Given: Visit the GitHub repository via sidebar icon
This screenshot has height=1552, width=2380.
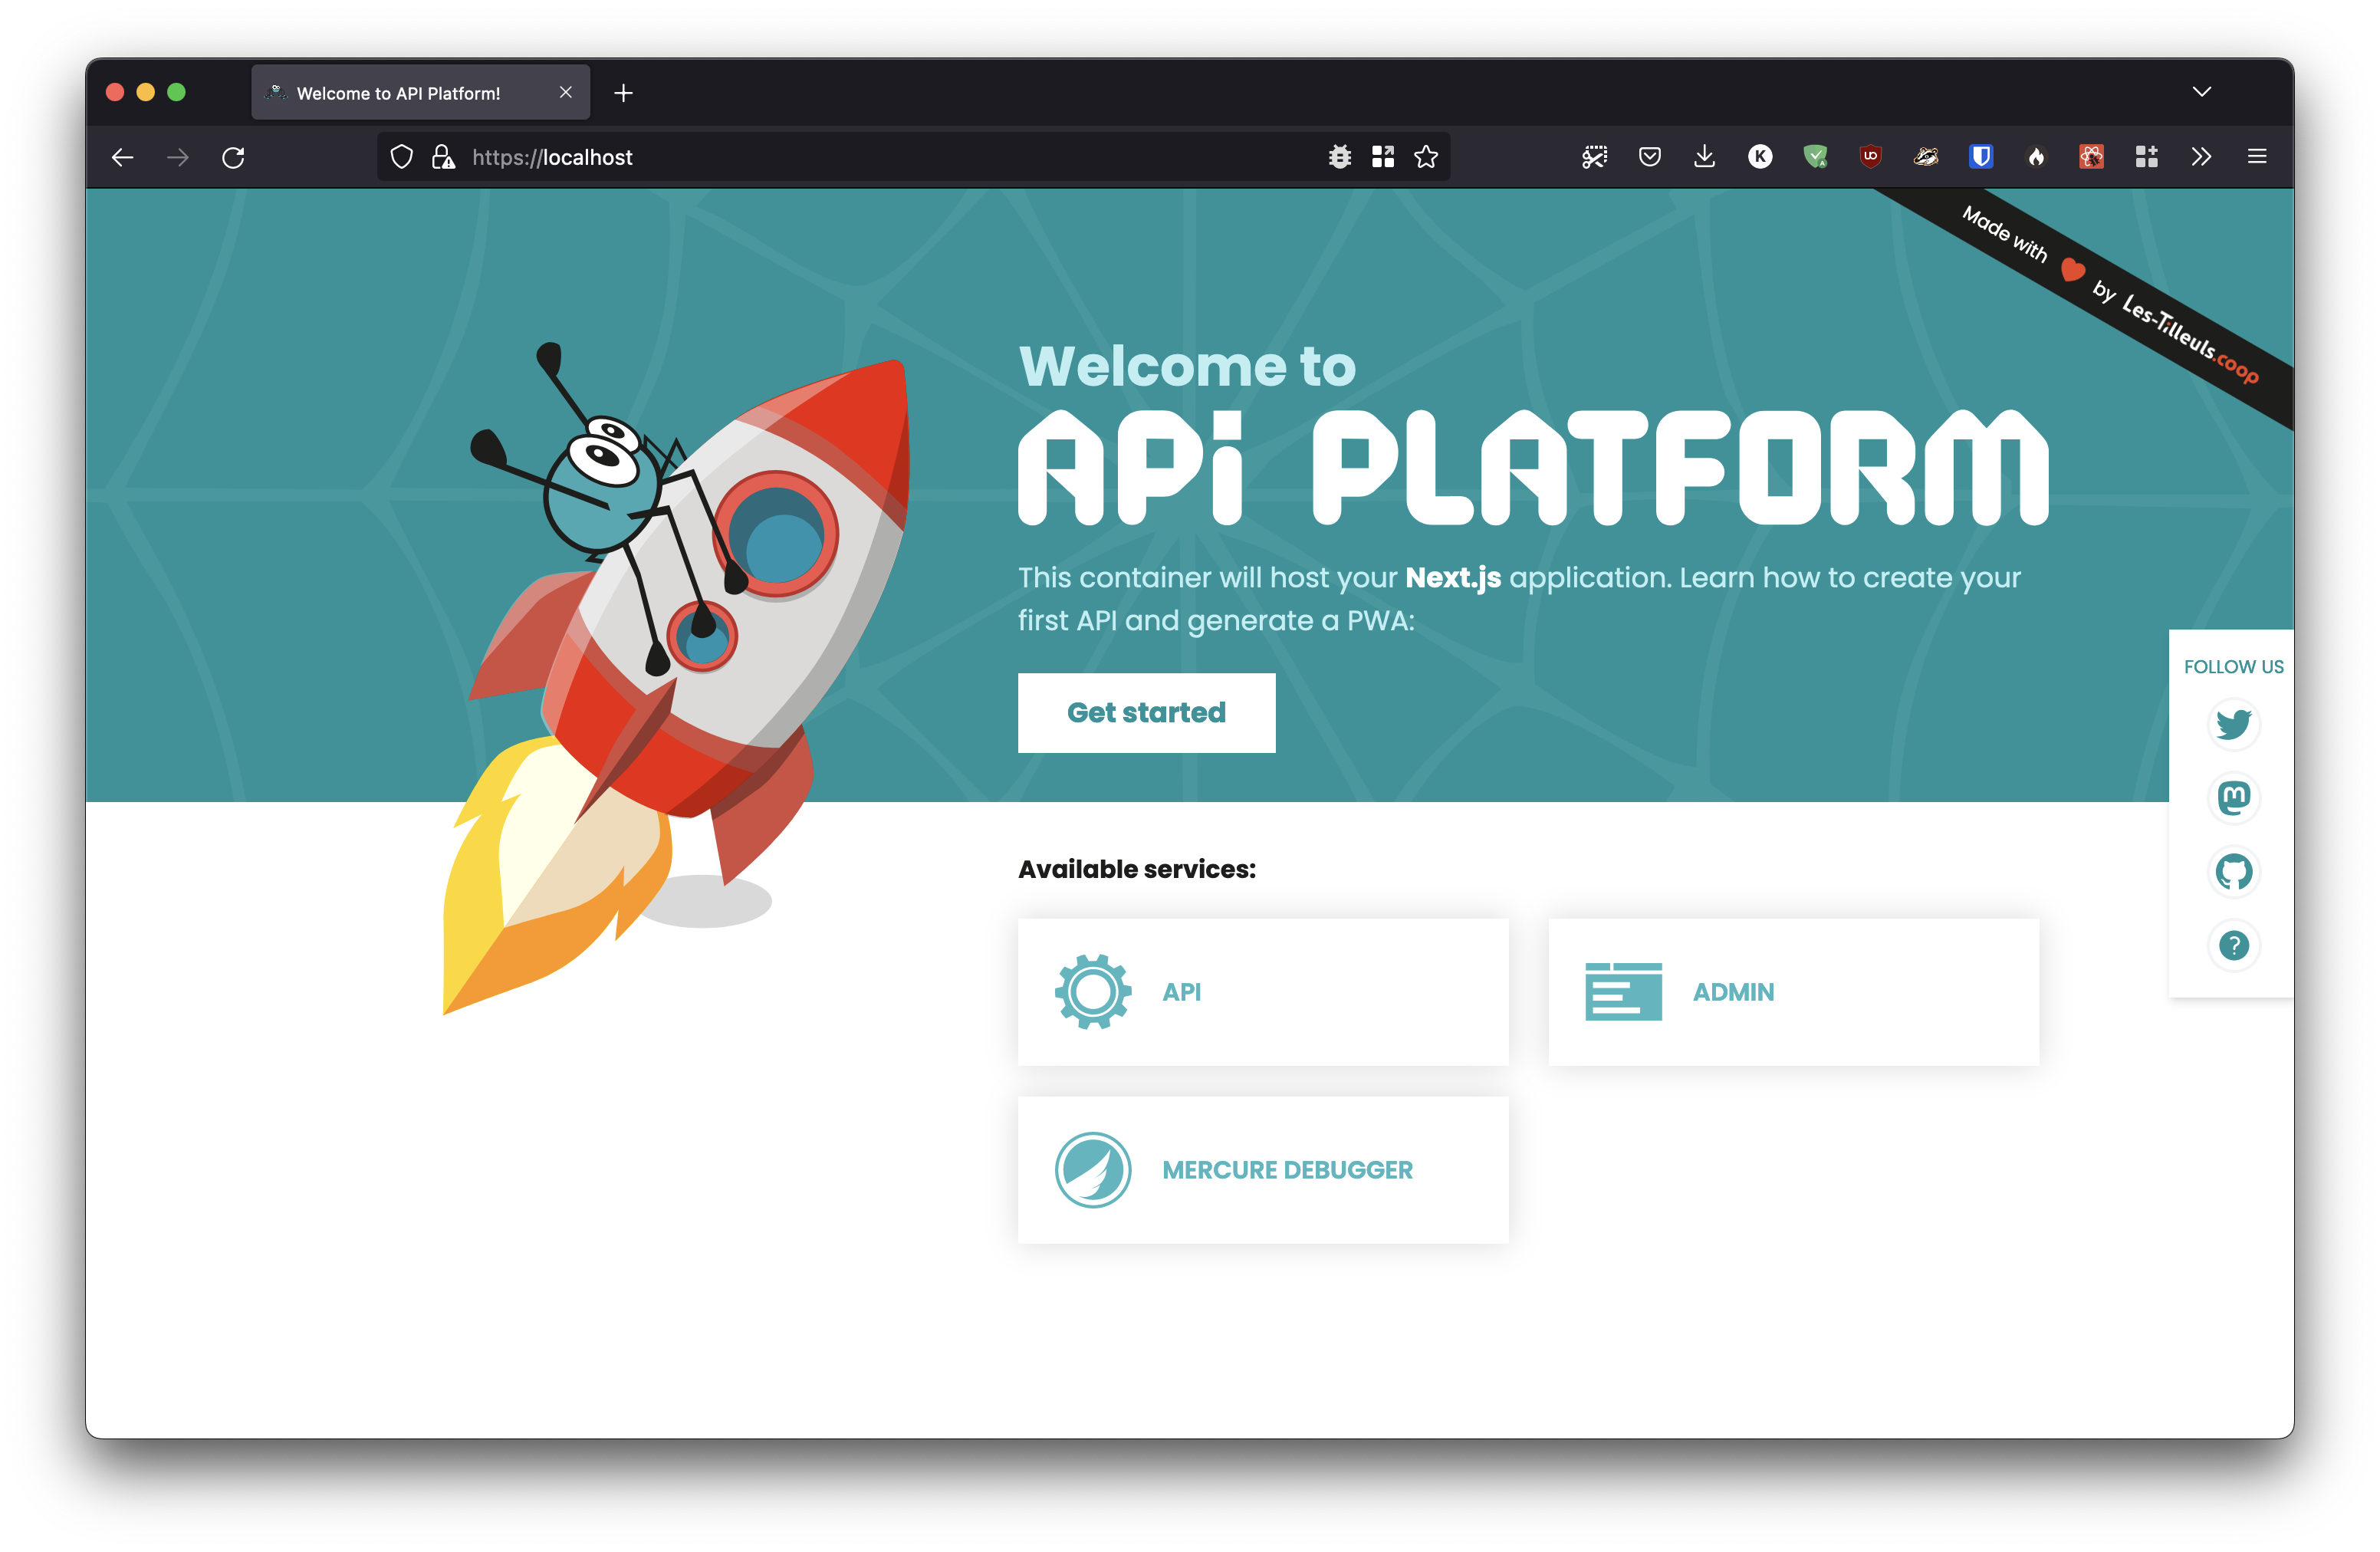Looking at the screenshot, I should [x=2233, y=872].
